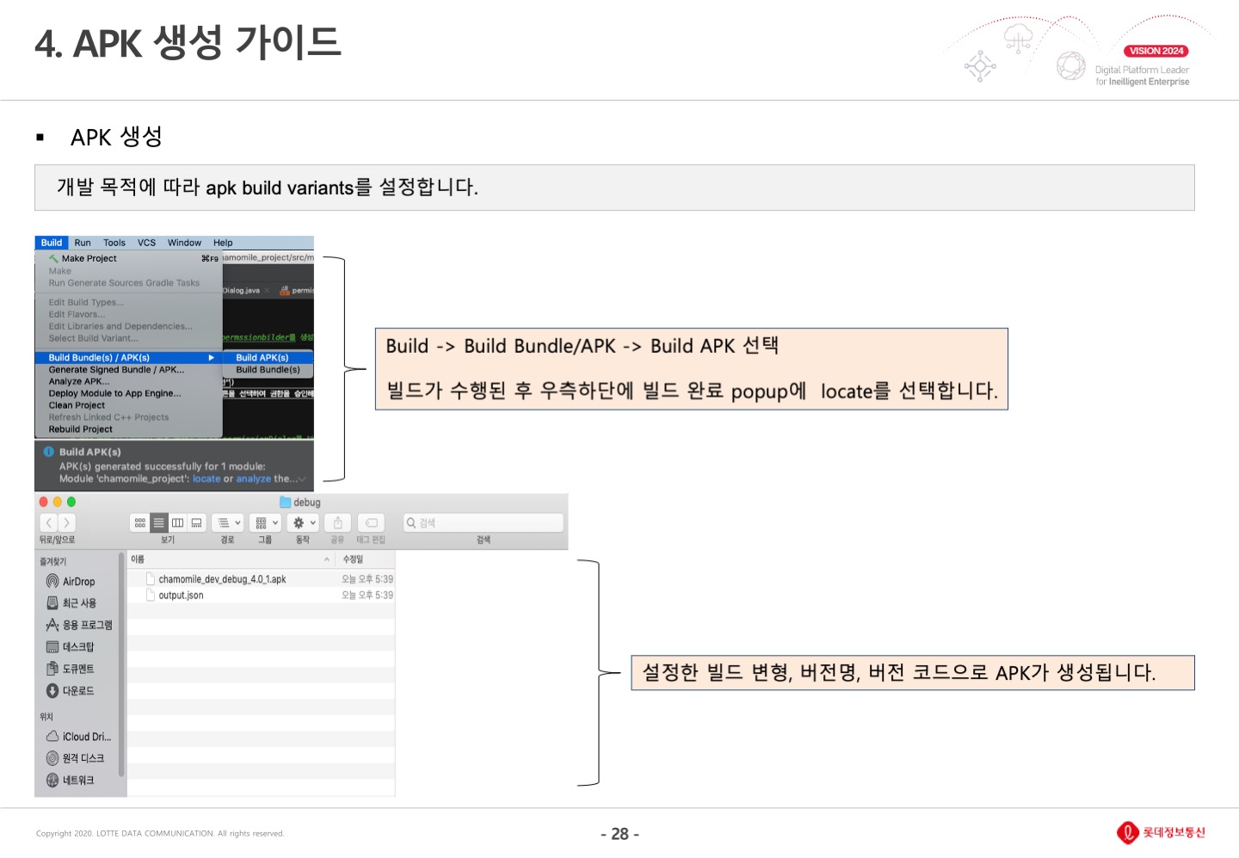Open 데스크탑 in Finder sidebar
The width and height of the screenshot is (1239, 858).
(x=70, y=647)
